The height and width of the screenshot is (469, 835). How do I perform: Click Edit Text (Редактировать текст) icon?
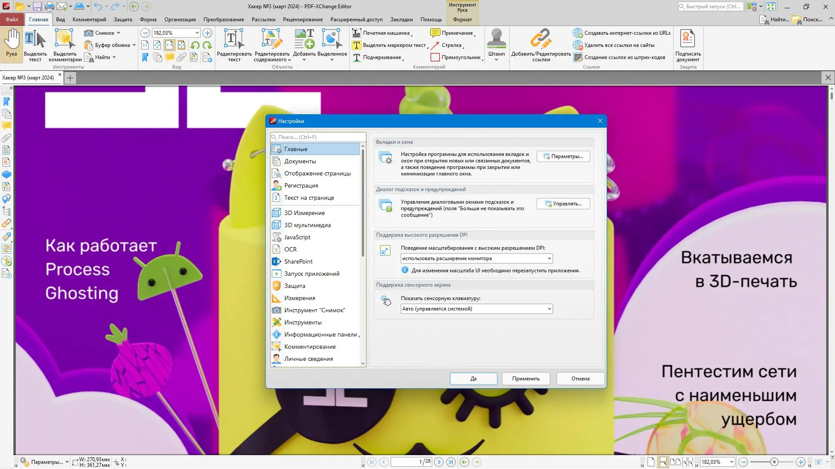234,39
